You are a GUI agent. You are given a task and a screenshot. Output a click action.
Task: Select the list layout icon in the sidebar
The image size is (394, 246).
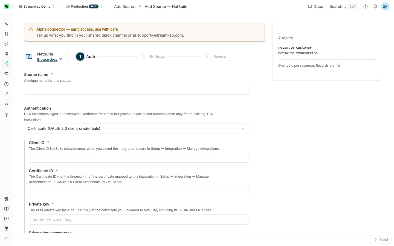(7, 44)
